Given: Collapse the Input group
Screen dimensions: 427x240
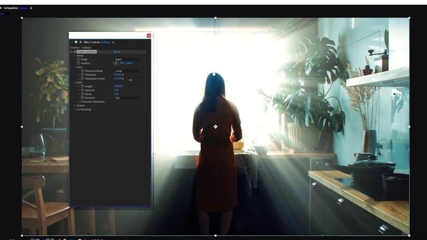Looking at the screenshot, I should click(75, 67).
